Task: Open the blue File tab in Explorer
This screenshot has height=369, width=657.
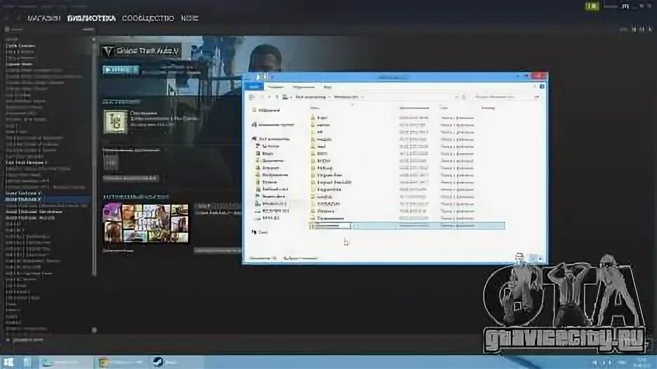Action: pyautogui.click(x=254, y=86)
